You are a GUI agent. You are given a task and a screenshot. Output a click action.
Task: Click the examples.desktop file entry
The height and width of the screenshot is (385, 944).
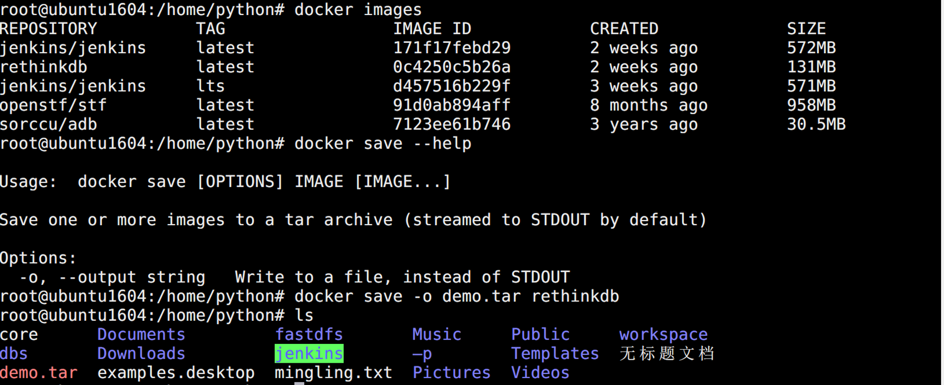(x=176, y=373)
